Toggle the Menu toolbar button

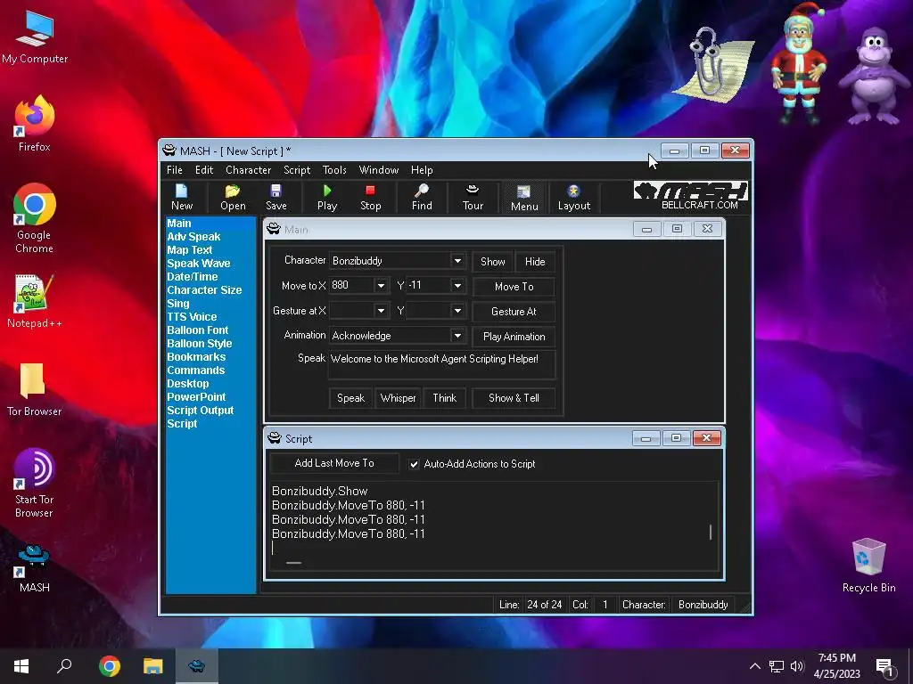pos(524,198)
